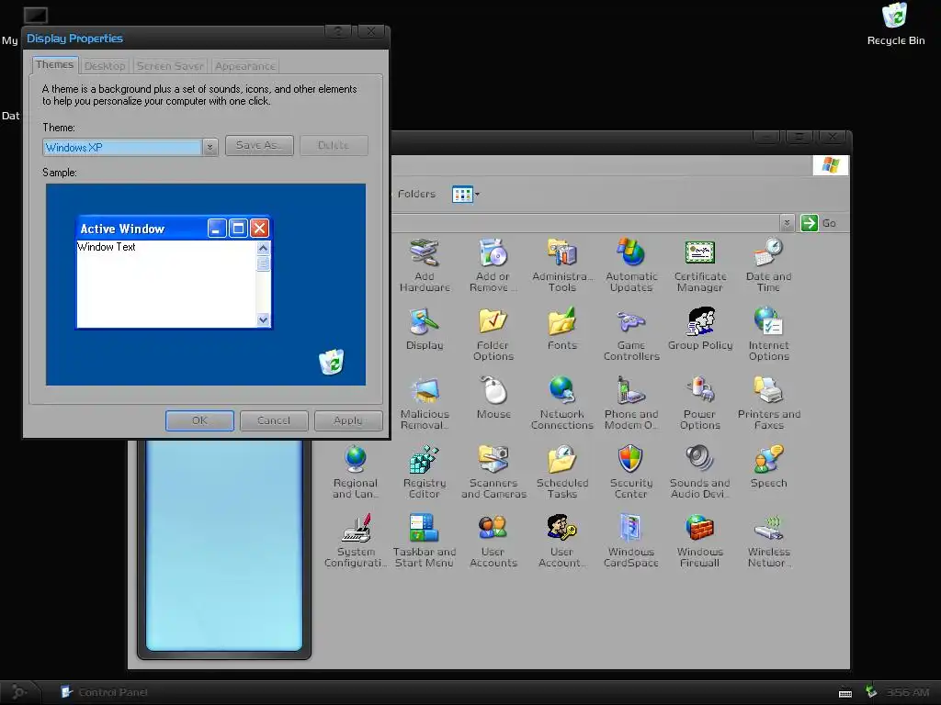This screenshot has width=941, height=705.
Task: Switch to the Desktop tab
Action: (x=105, y=66)
